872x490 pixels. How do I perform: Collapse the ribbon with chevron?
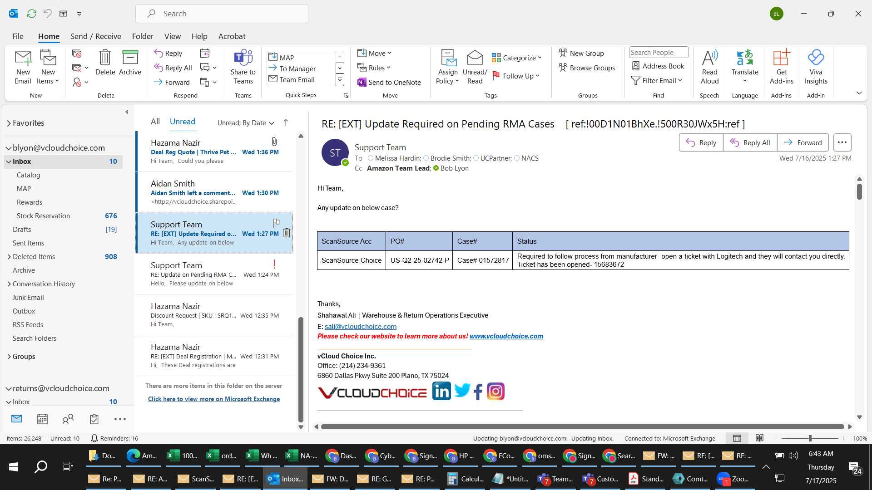pos(859,93)
